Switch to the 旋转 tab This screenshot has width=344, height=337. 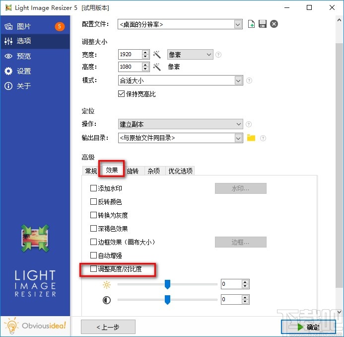(x=133, y=170)
